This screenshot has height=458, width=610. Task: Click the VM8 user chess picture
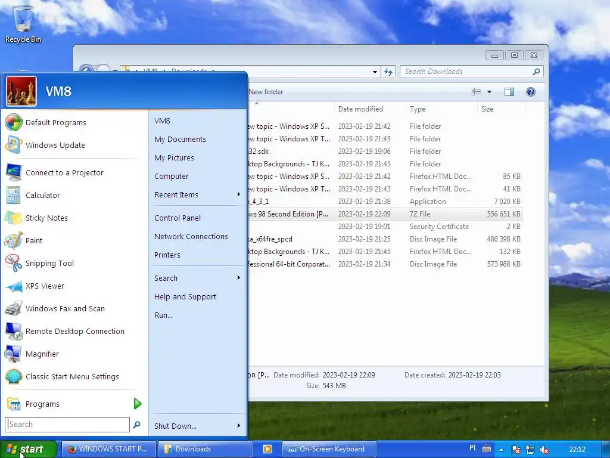click(21, 91)
